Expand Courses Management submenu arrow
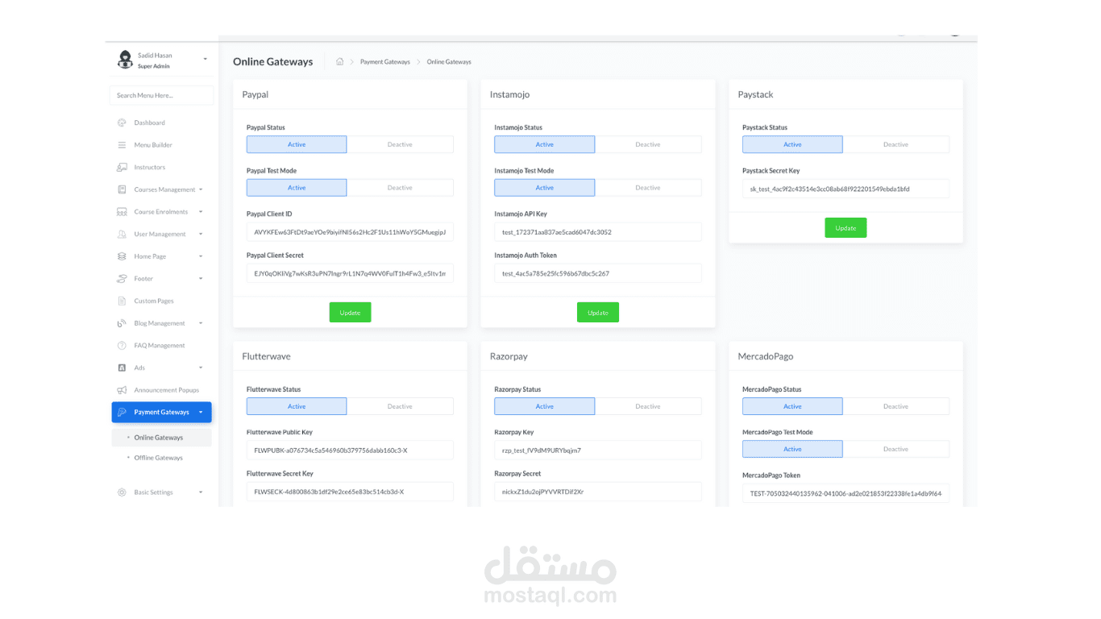The height and width of the screenshot is (619, 1101). click(x=201, y=189)
